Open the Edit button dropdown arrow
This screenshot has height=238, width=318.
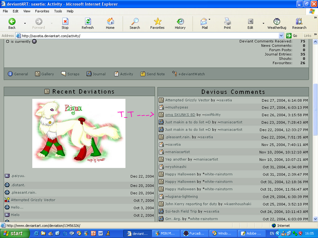(x=263, y=24)
